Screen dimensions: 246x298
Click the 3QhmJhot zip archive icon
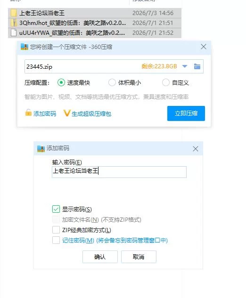(x=14, y=23)
